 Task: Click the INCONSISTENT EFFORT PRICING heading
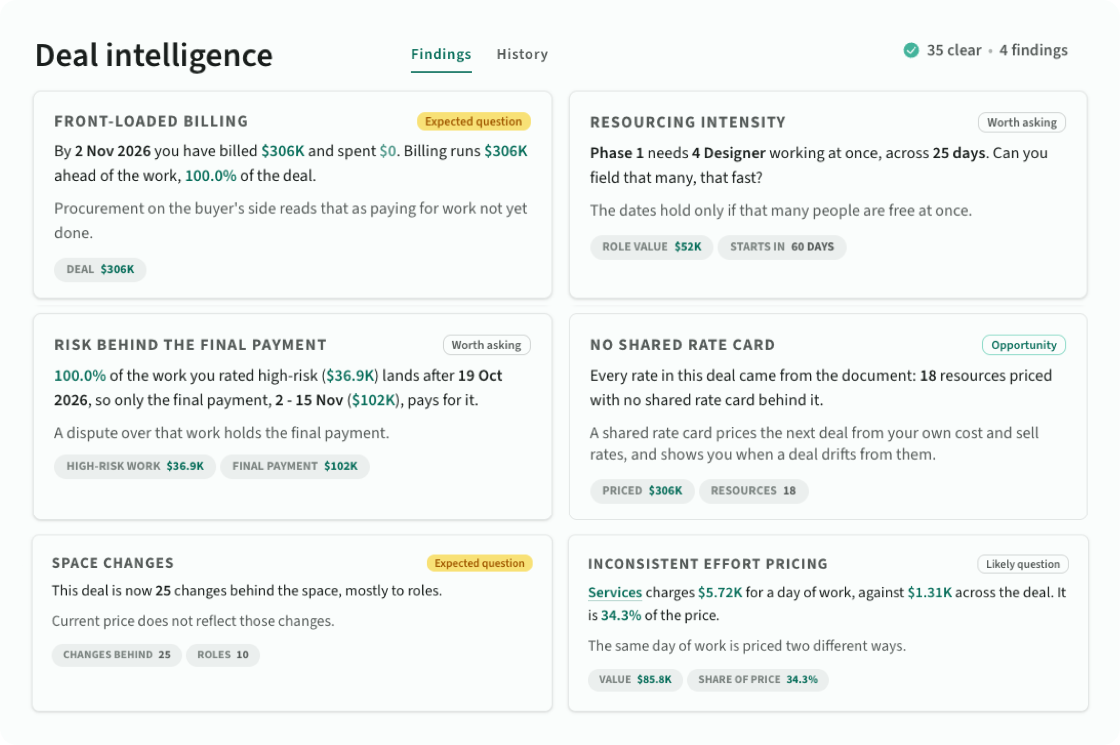tap(708, 564)
